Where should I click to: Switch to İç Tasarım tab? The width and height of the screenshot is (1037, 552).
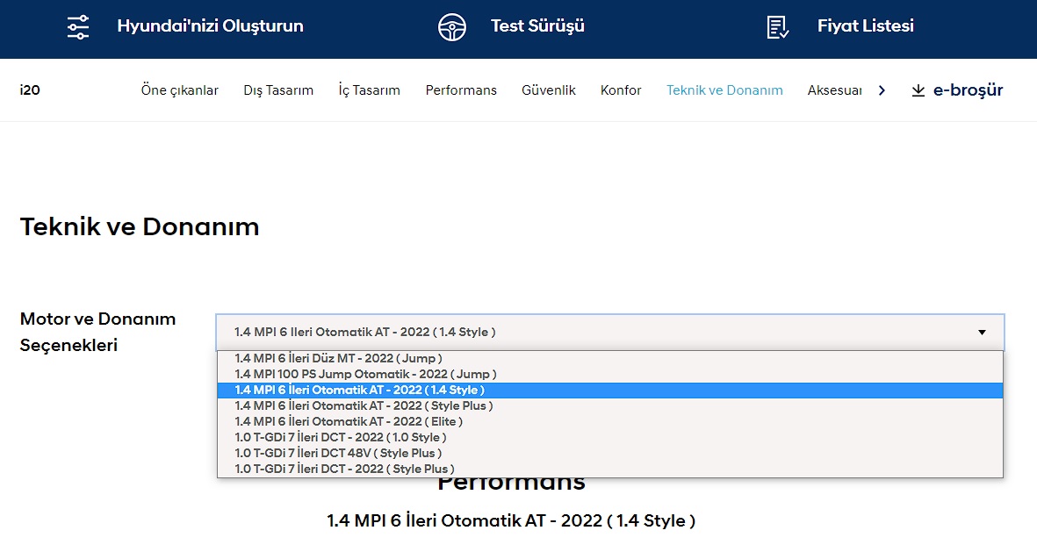(369, 90)
